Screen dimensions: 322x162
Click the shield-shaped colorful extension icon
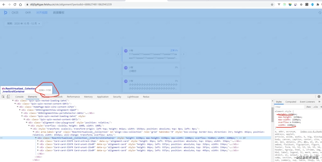(x=290, y=4)
